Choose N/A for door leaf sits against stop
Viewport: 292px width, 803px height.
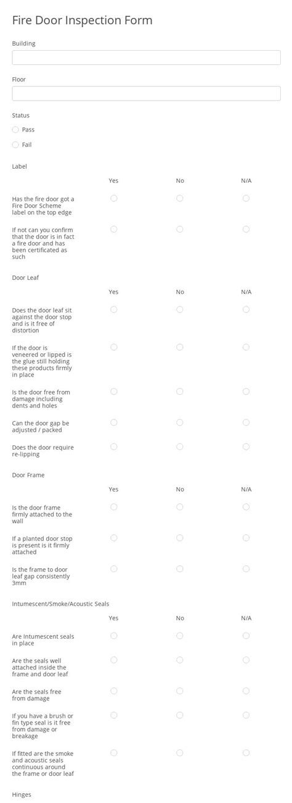(x=246, y=309)
